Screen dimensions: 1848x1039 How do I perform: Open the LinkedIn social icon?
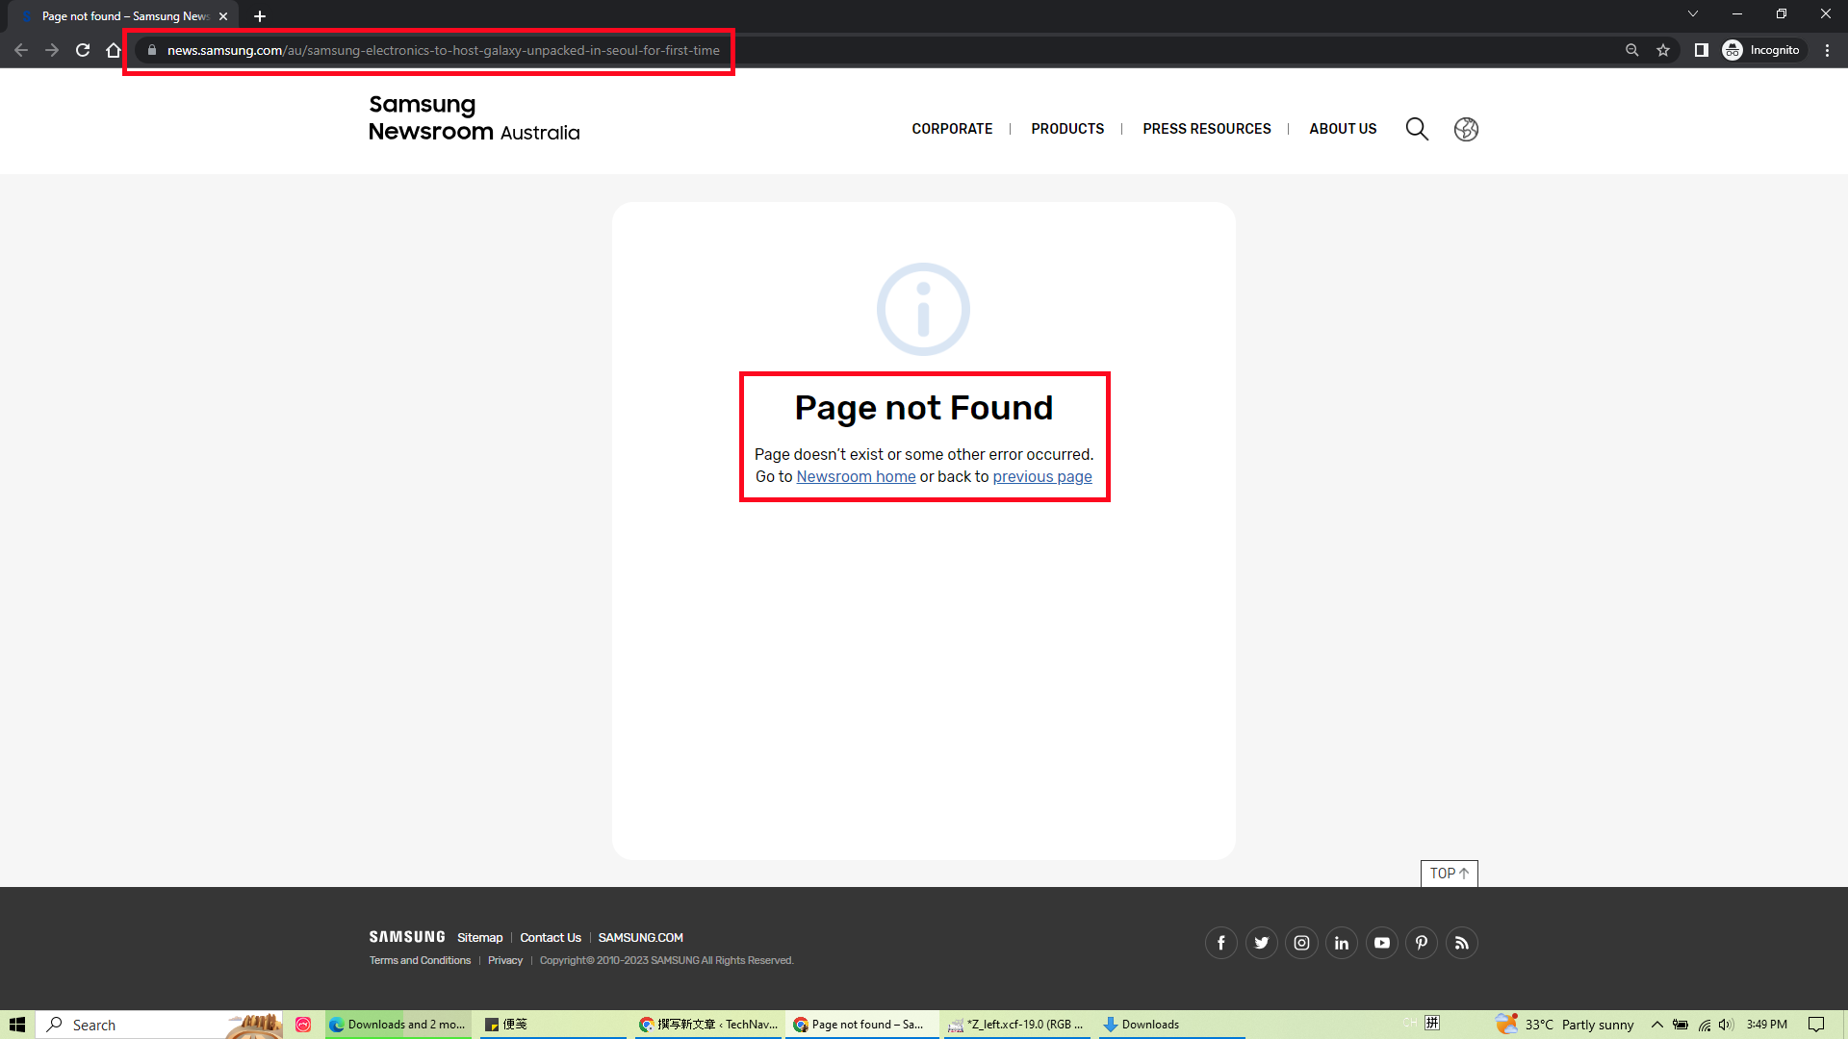(1342, 943)
